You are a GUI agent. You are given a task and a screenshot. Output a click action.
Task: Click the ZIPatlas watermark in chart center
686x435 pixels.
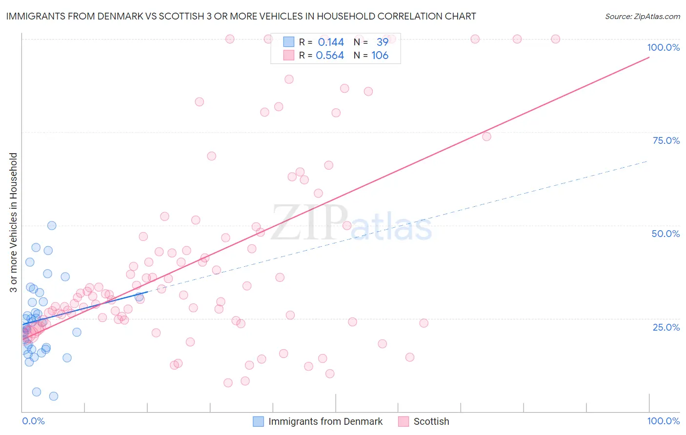(351, 223)
